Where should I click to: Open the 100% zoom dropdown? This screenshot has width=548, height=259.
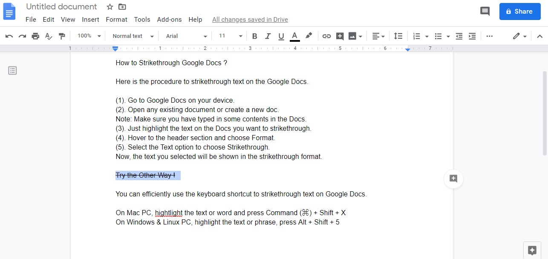pos(89,36)
